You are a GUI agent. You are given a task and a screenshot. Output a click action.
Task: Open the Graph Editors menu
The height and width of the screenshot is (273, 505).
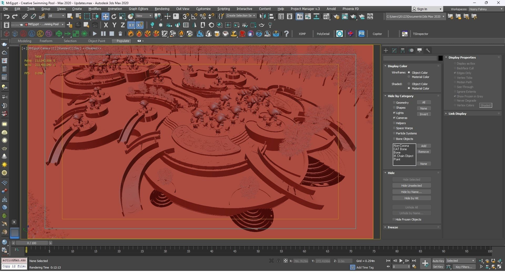tap(138, 9)
